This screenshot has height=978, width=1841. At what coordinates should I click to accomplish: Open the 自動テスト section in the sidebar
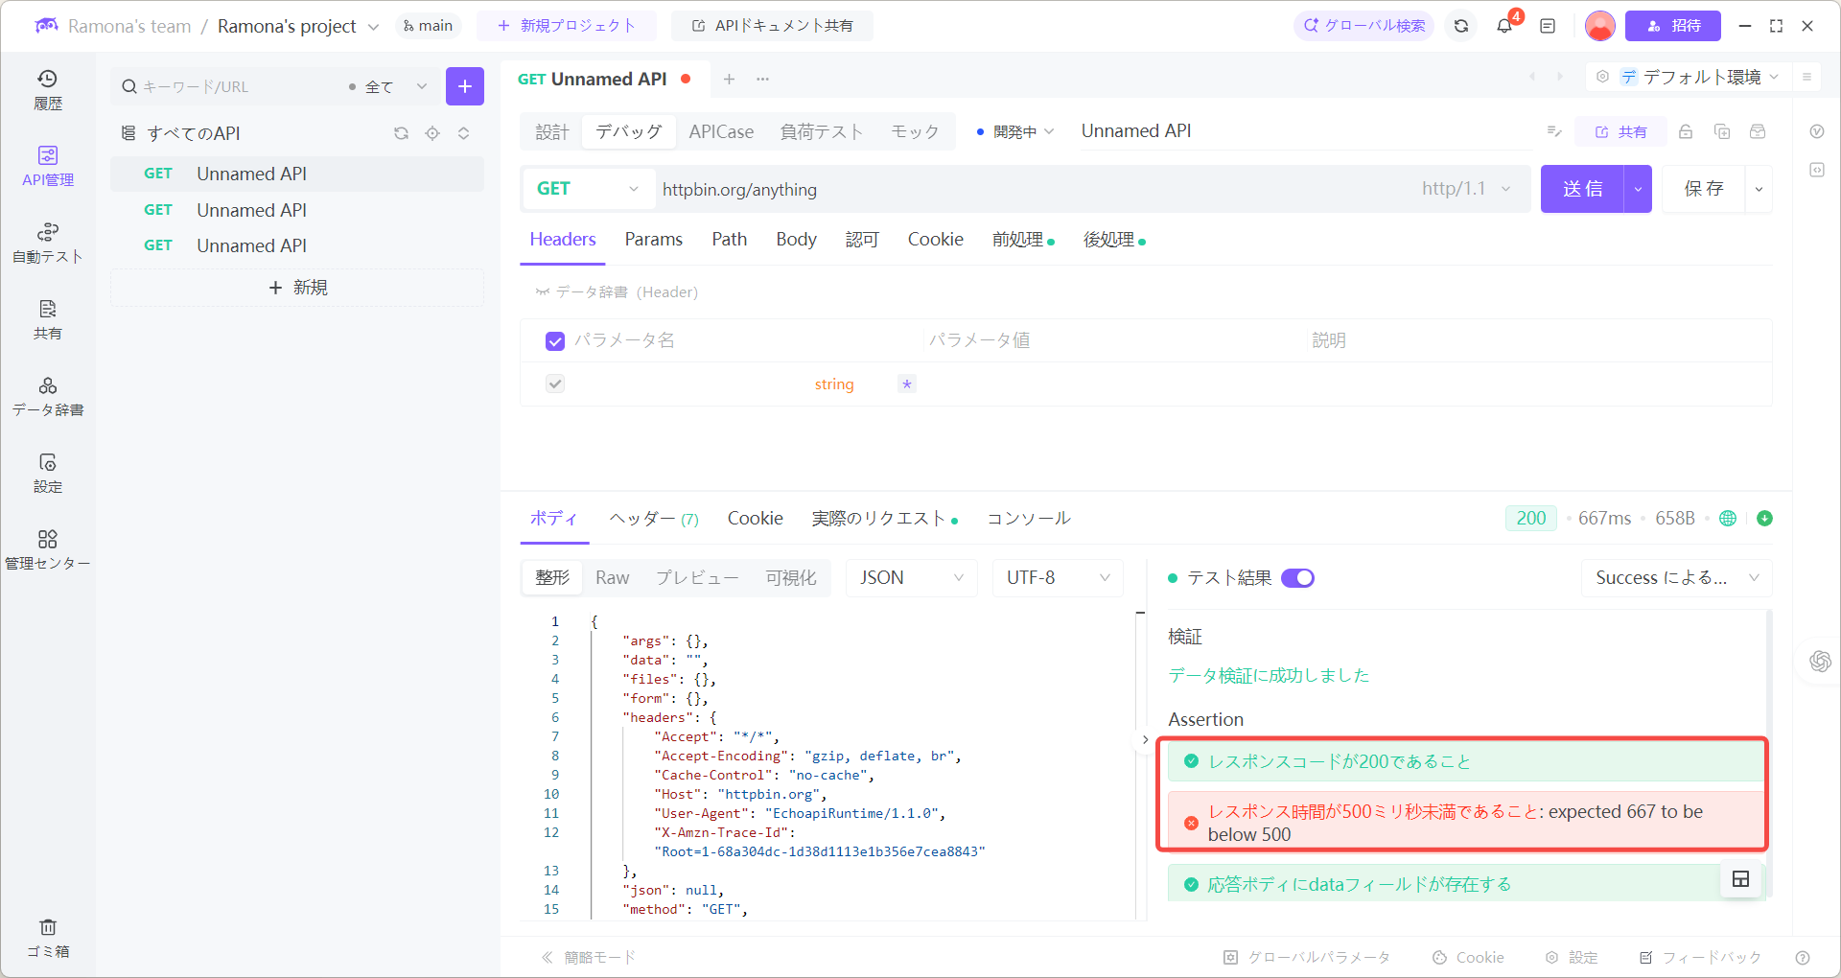(x=48, y=243)
